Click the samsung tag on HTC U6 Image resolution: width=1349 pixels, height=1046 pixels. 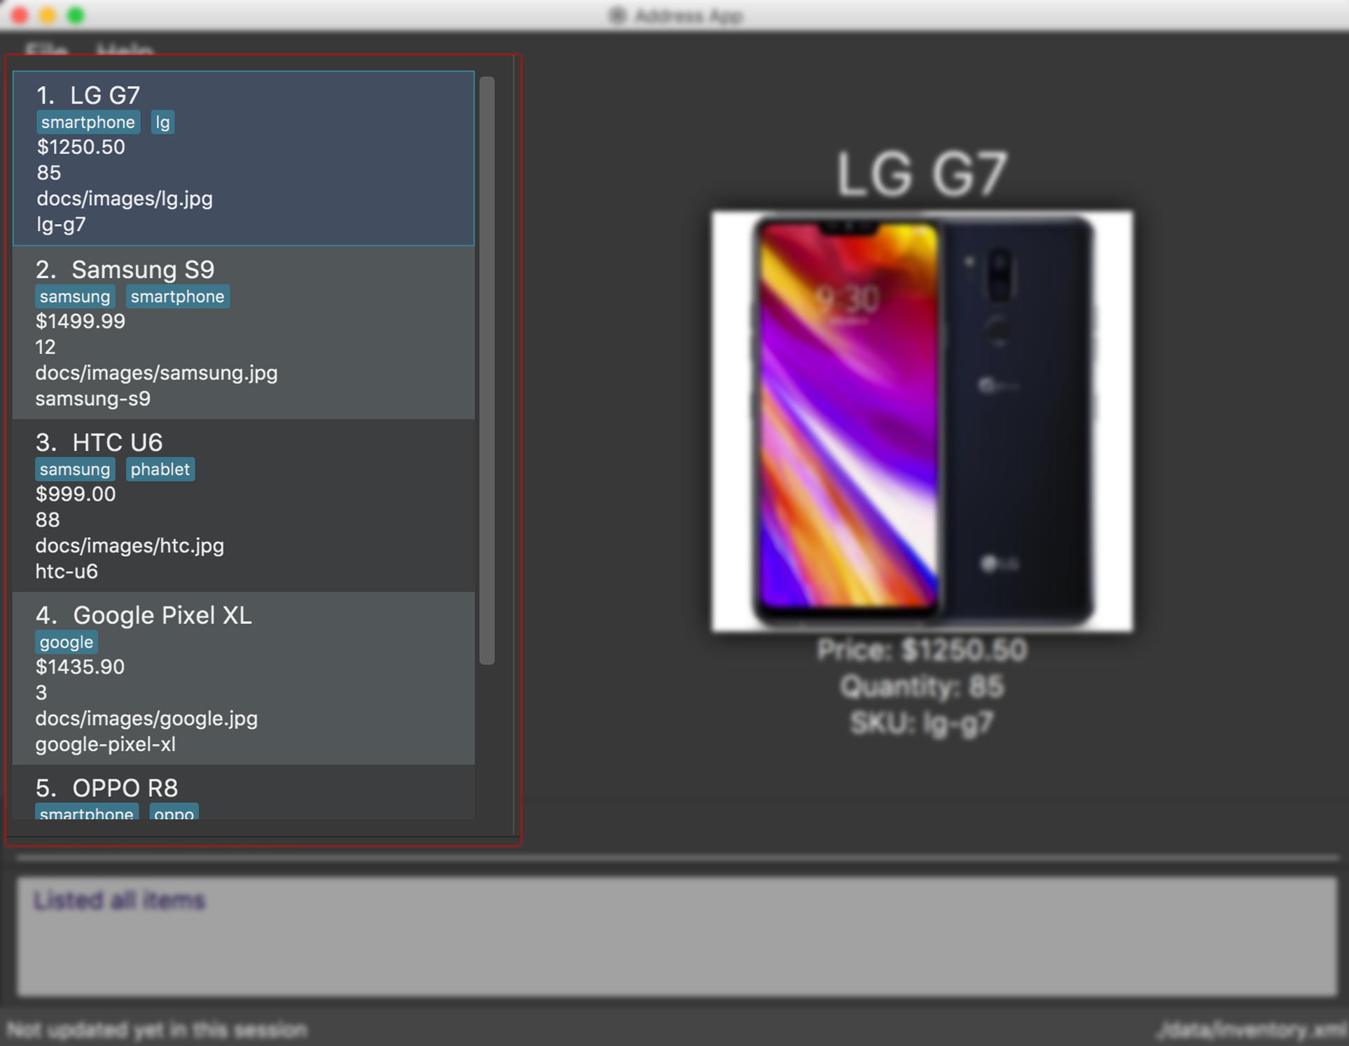pos(75,470)
